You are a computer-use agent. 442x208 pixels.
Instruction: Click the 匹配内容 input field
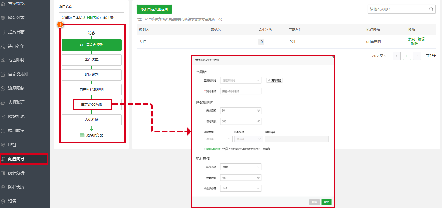tap(297, 139)
